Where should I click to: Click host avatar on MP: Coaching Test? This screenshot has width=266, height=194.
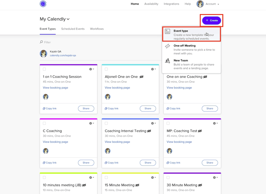pyautogui.click(x=169, y=151)
